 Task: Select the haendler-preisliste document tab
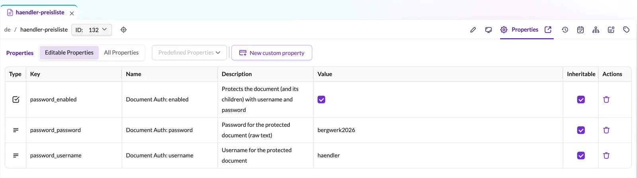(39, 12)
